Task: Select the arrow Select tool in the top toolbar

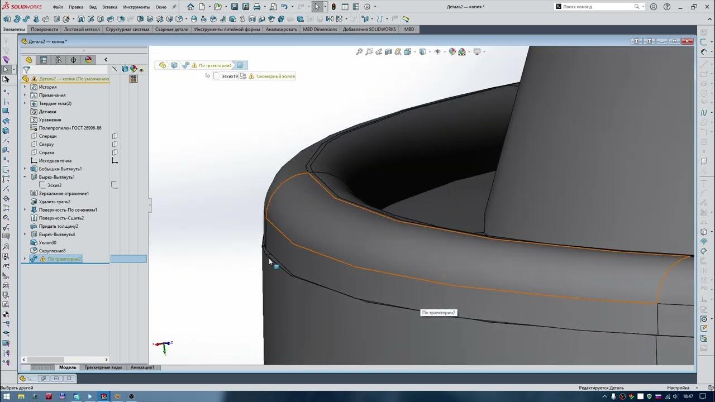Action: [x=317, y=7]
